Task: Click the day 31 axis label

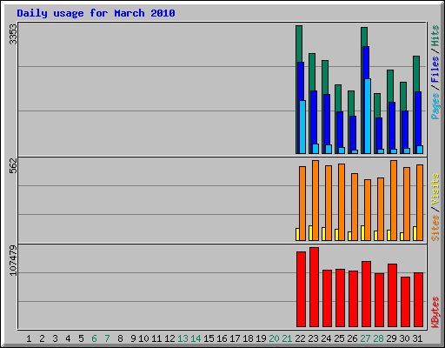Action: click(417, 338)
